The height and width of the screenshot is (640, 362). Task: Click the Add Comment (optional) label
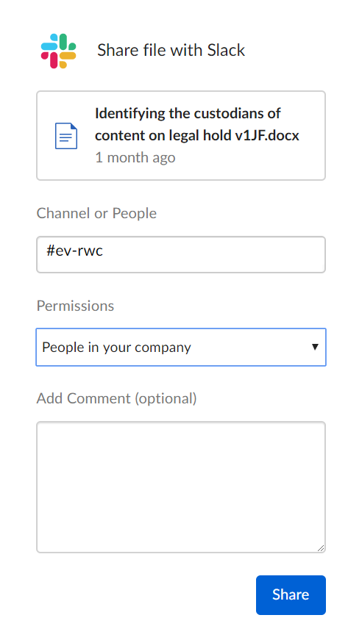point(116,398)
